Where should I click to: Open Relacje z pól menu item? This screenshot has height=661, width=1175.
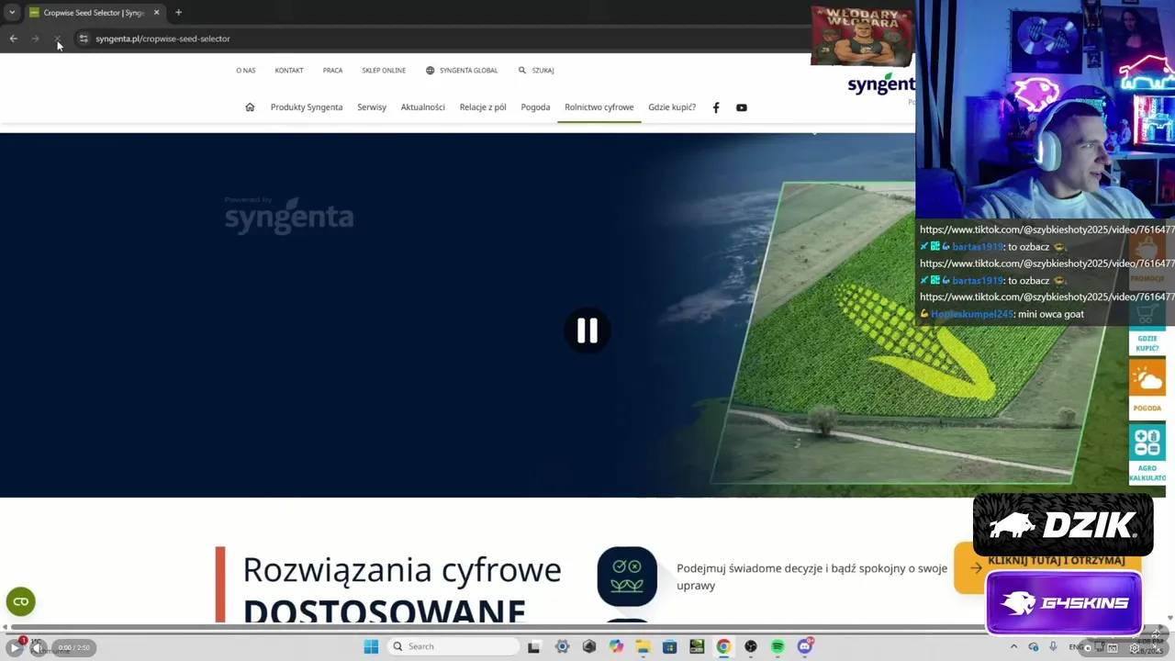click(x=483, y=107)
